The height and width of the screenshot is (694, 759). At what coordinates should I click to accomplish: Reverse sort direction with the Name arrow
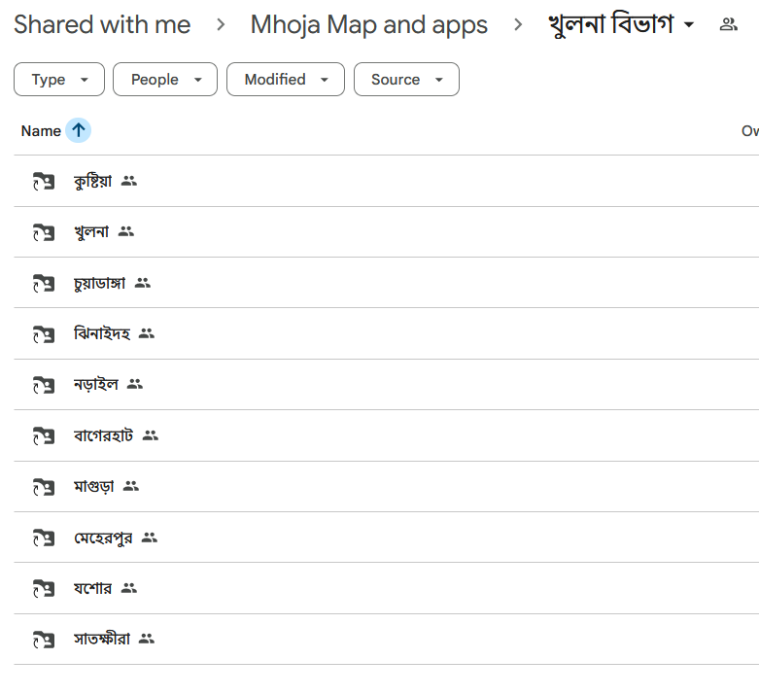(78, 130)
